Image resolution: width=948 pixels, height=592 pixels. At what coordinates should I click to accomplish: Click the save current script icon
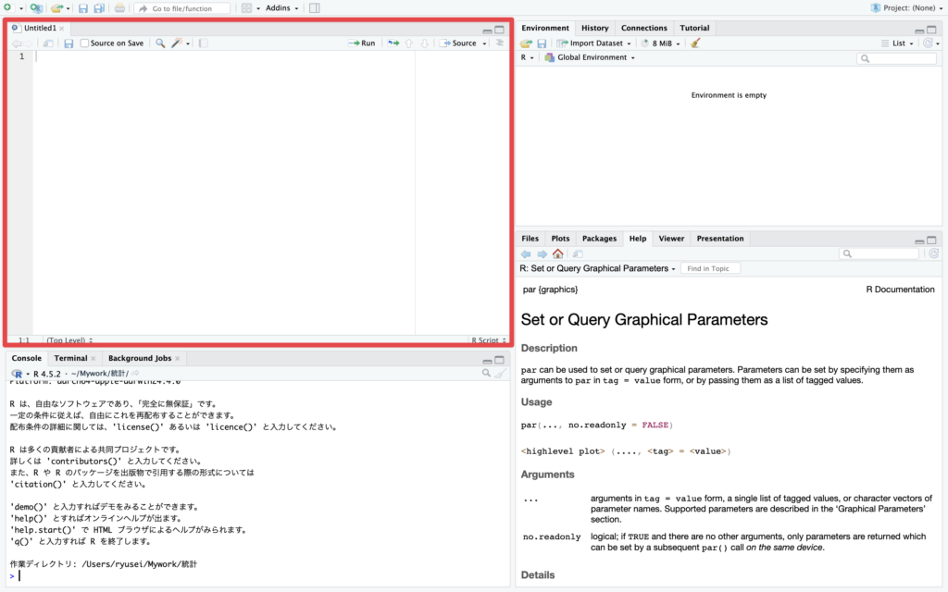(x=69, y=43)
